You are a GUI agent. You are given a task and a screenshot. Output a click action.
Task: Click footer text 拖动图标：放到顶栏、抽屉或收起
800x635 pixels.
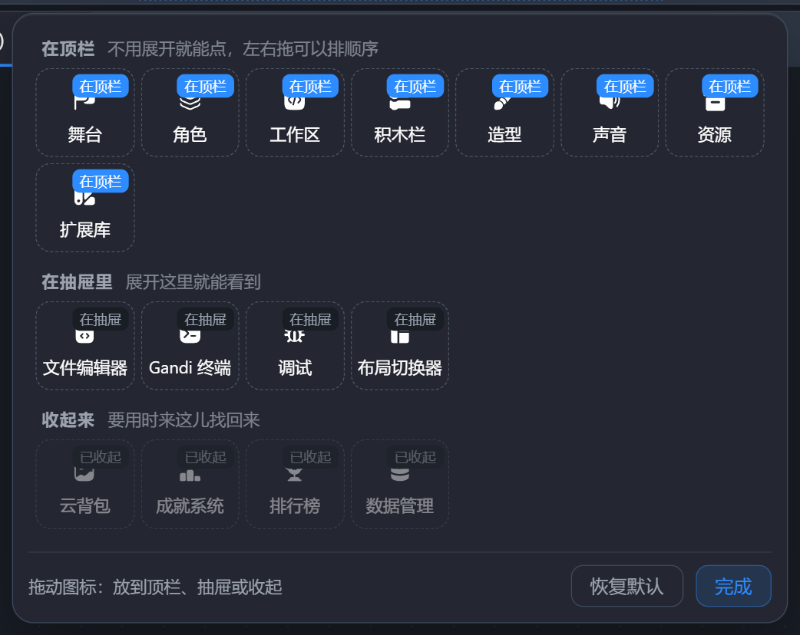click(155, 587)
